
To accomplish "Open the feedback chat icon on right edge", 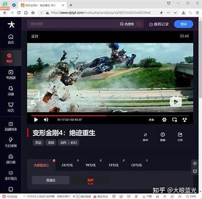I will click(x=195, y=171).
